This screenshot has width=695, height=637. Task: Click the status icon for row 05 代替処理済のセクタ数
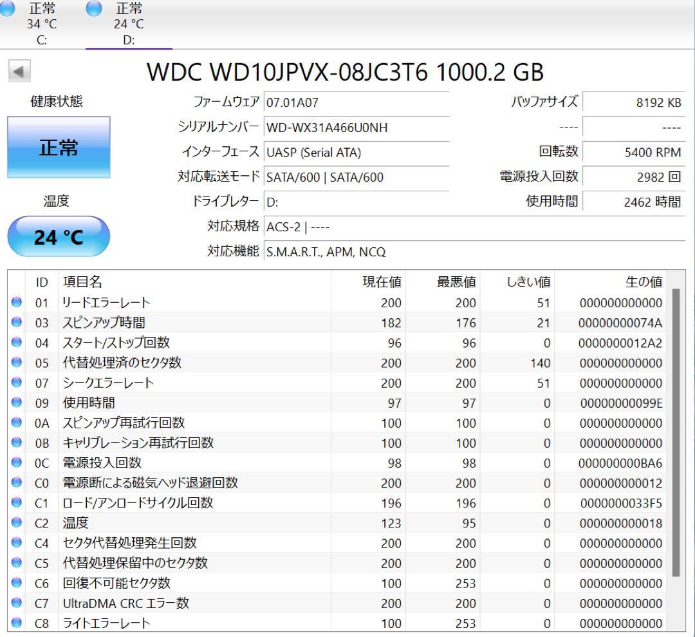point(16,362)
